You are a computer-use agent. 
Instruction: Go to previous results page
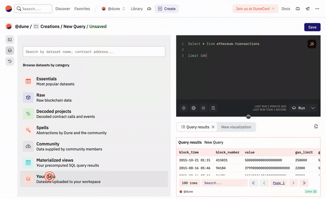[264, 183]
